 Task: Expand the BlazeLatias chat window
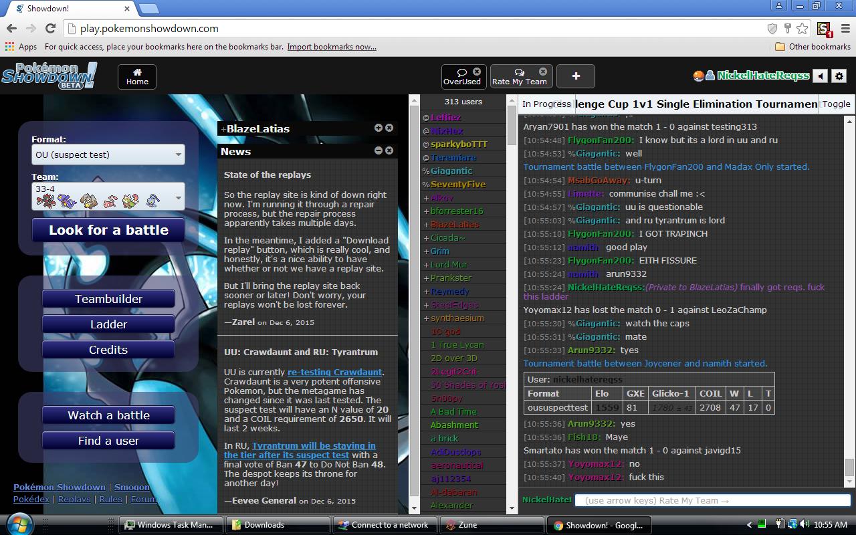tap(378, 128)
